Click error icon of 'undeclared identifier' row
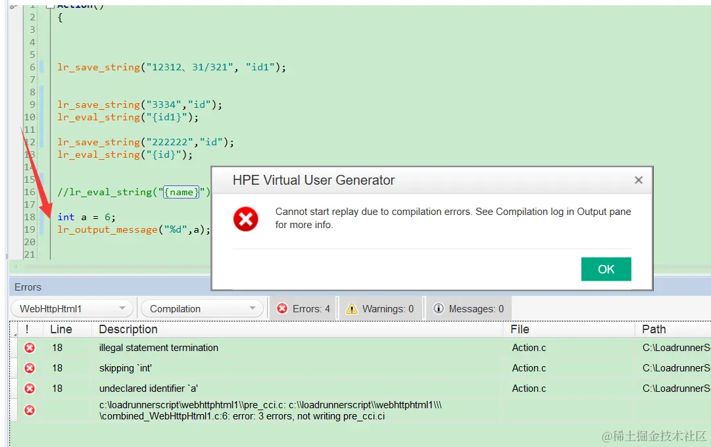Screen dimensions: 711x447 (30, 388)
